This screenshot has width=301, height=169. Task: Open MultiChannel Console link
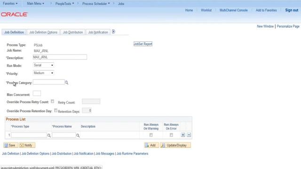(234, 10)
